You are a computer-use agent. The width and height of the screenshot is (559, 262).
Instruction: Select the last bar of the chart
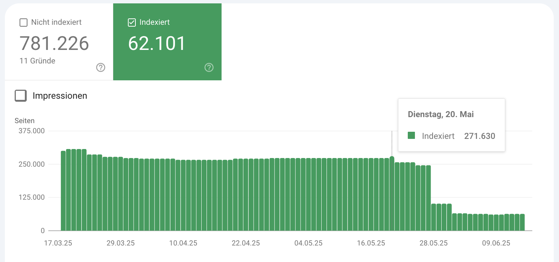pyautogui.click(x=522, y=222)
